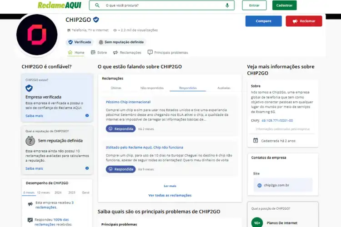The image size is (341, 227).
Task: Click 'Cadastrada há 2 anos' text
Action: 278,141
